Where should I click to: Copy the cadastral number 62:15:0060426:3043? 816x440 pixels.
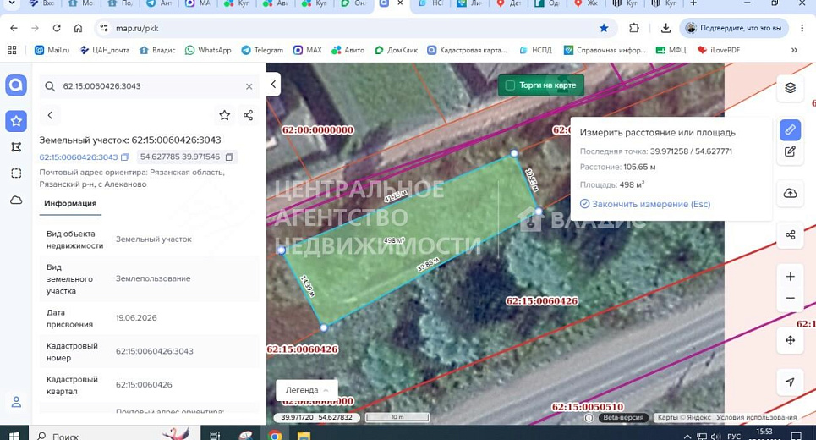point(125,157)
